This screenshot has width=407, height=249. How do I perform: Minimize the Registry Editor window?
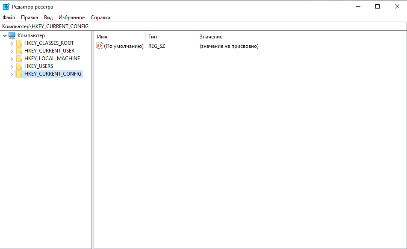coord(358,6)
